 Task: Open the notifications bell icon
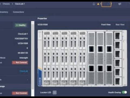point(94,4)
